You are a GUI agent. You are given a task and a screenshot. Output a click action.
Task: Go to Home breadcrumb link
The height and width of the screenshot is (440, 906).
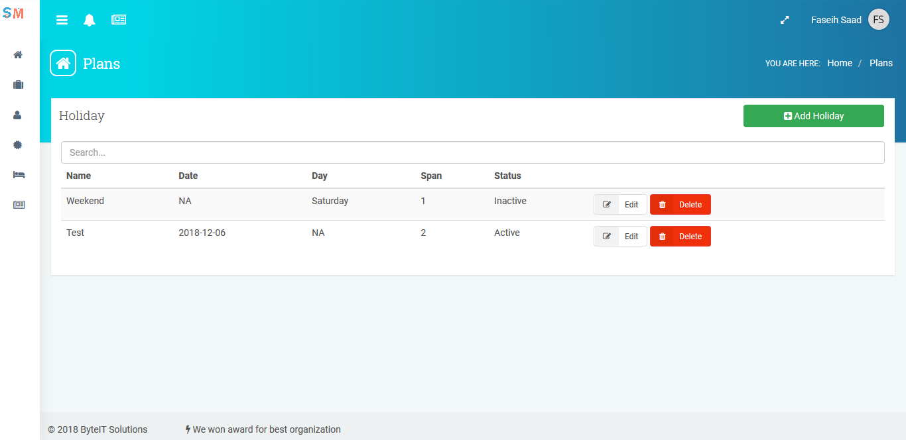(x=840, y=63)
